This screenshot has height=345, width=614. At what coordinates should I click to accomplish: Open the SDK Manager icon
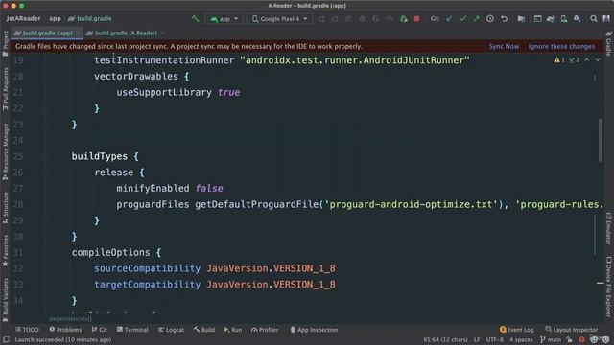pyautogui.click(x=578, y=19)
